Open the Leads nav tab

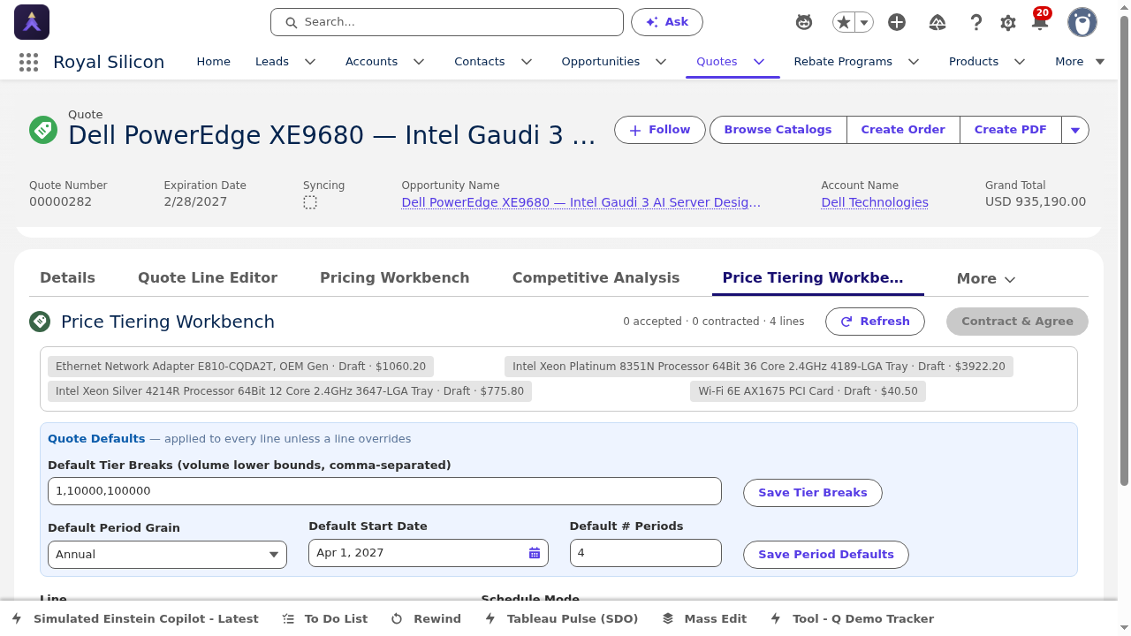pyautogui.click(x=272, y=62)
